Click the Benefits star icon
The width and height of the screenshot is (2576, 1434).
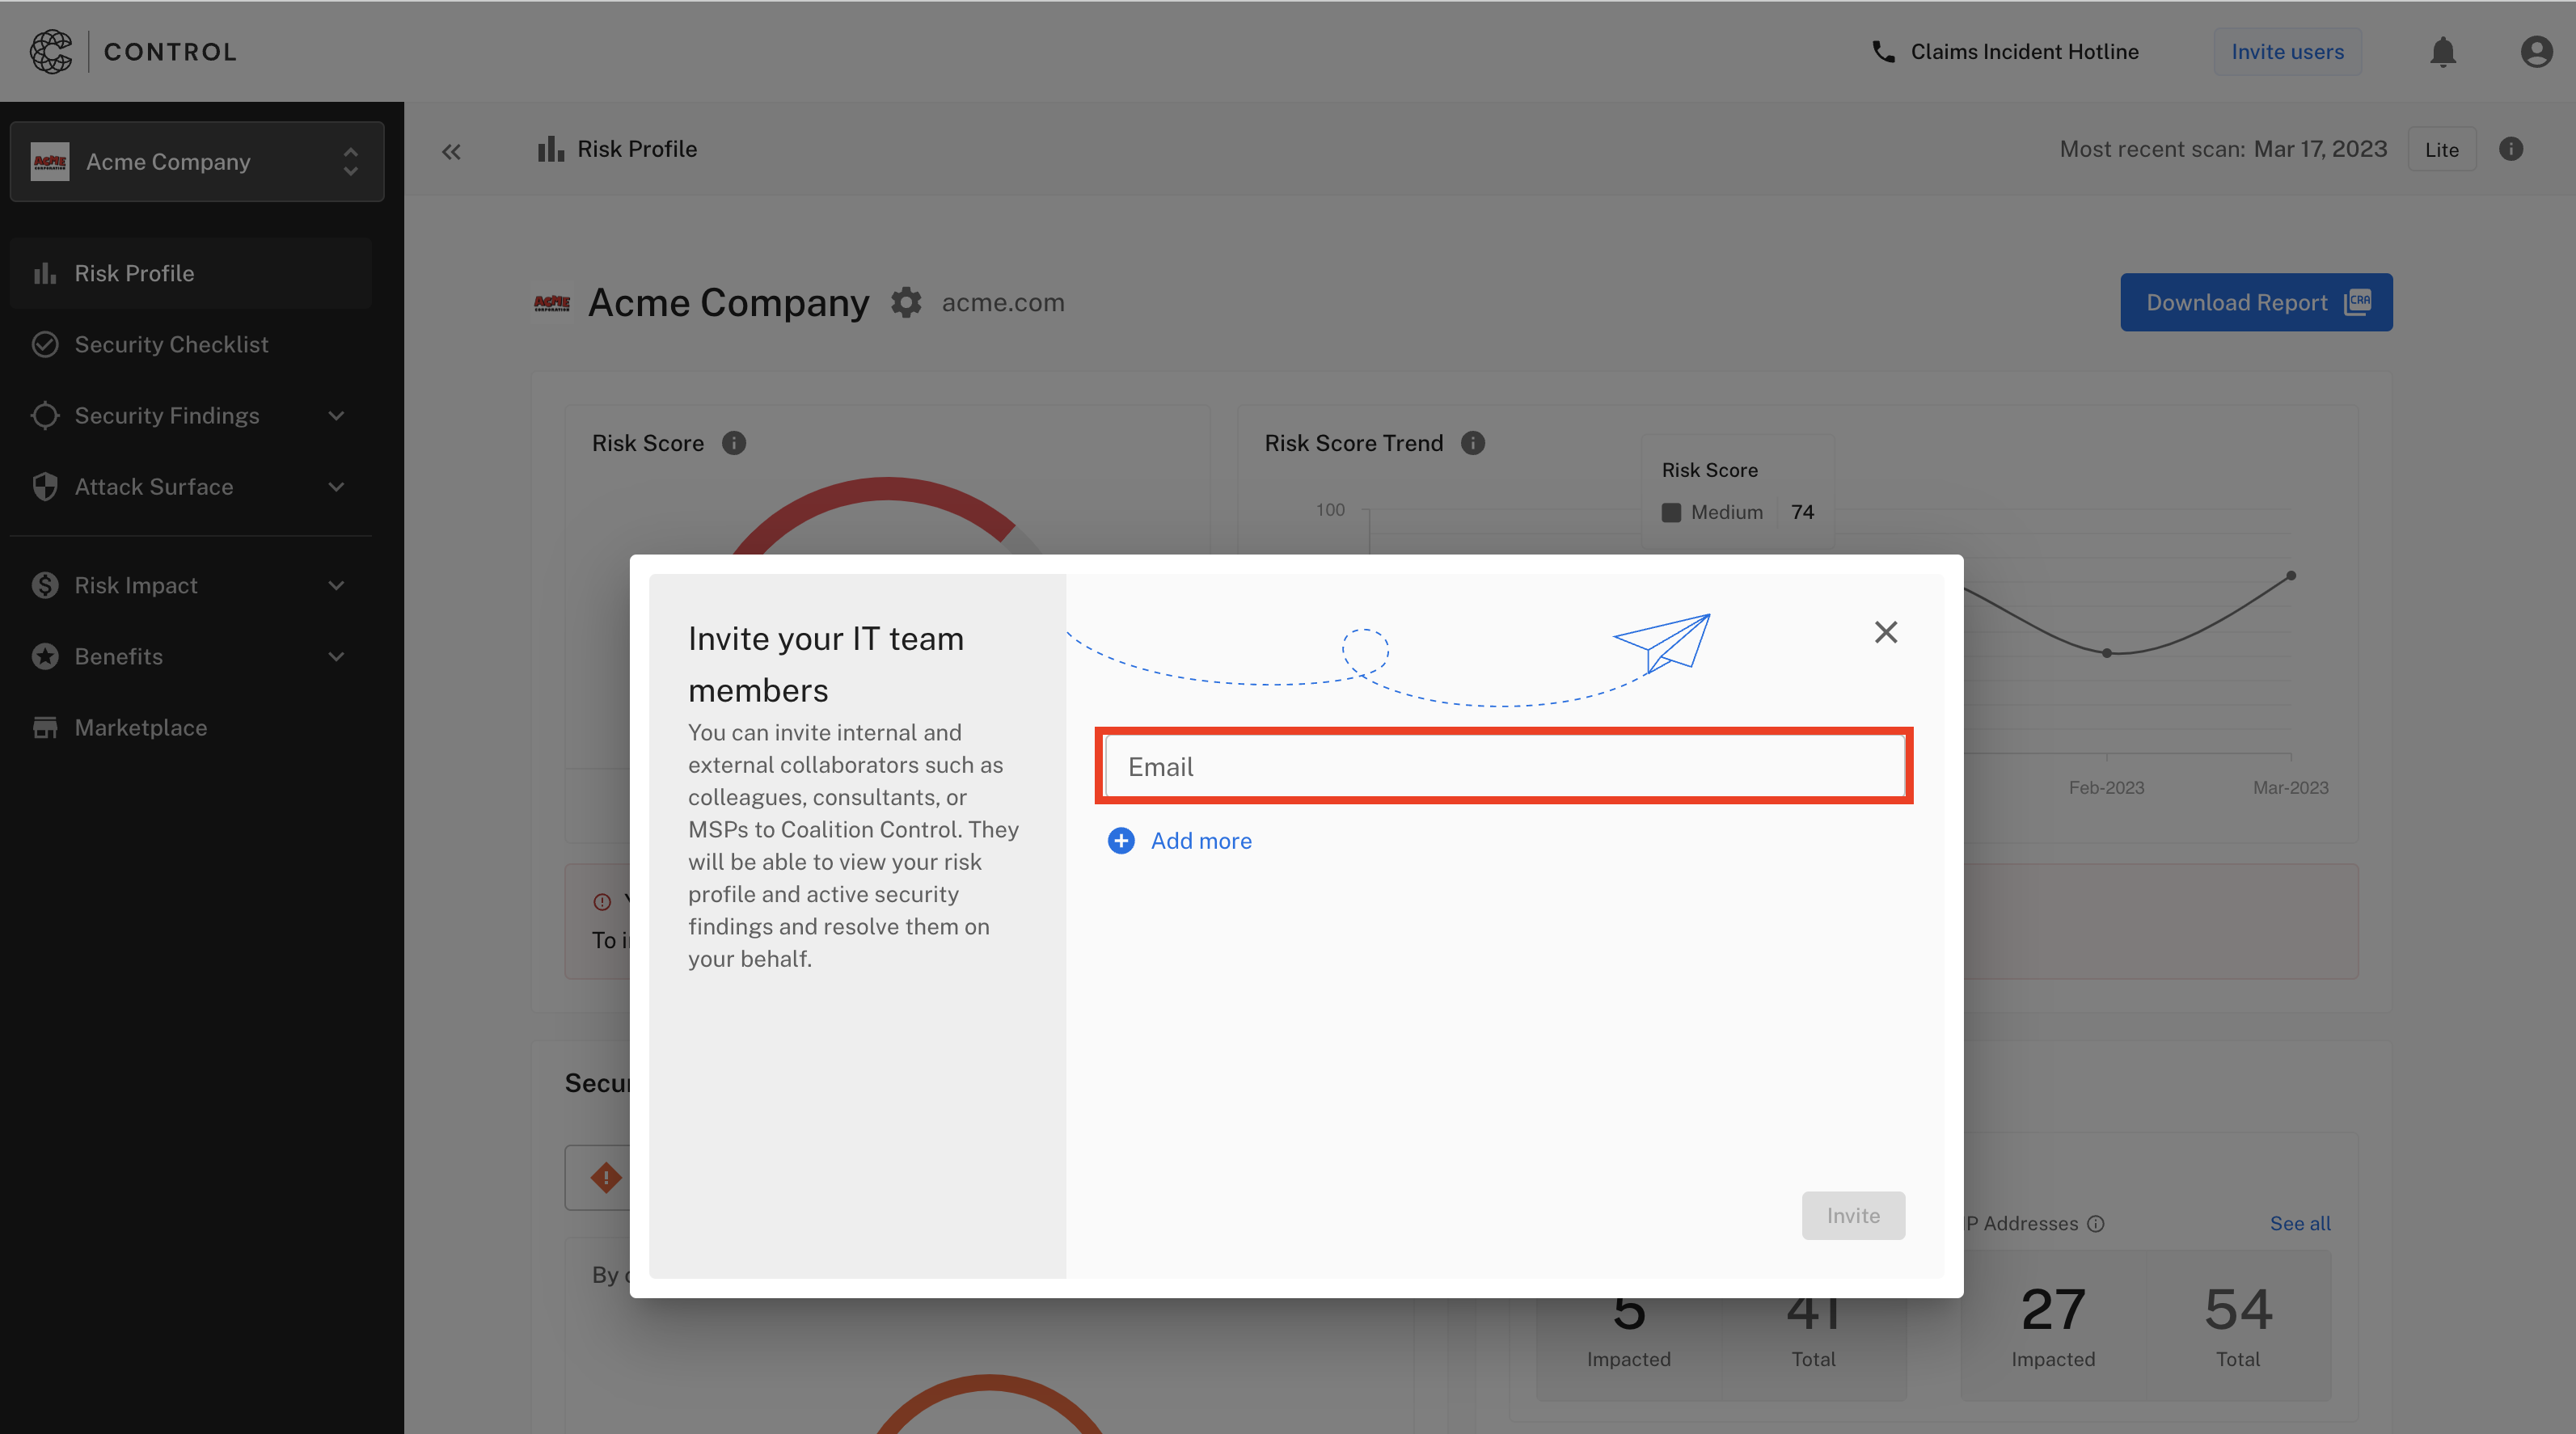pos(45,656)
